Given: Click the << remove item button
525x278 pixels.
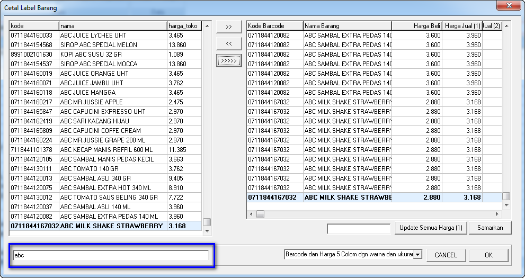Looking at the screenshot, I should pos(229,43).
